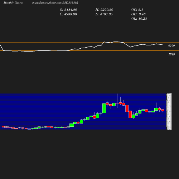Select the 'Monthly Charts' title text

(x=13, y=3)
